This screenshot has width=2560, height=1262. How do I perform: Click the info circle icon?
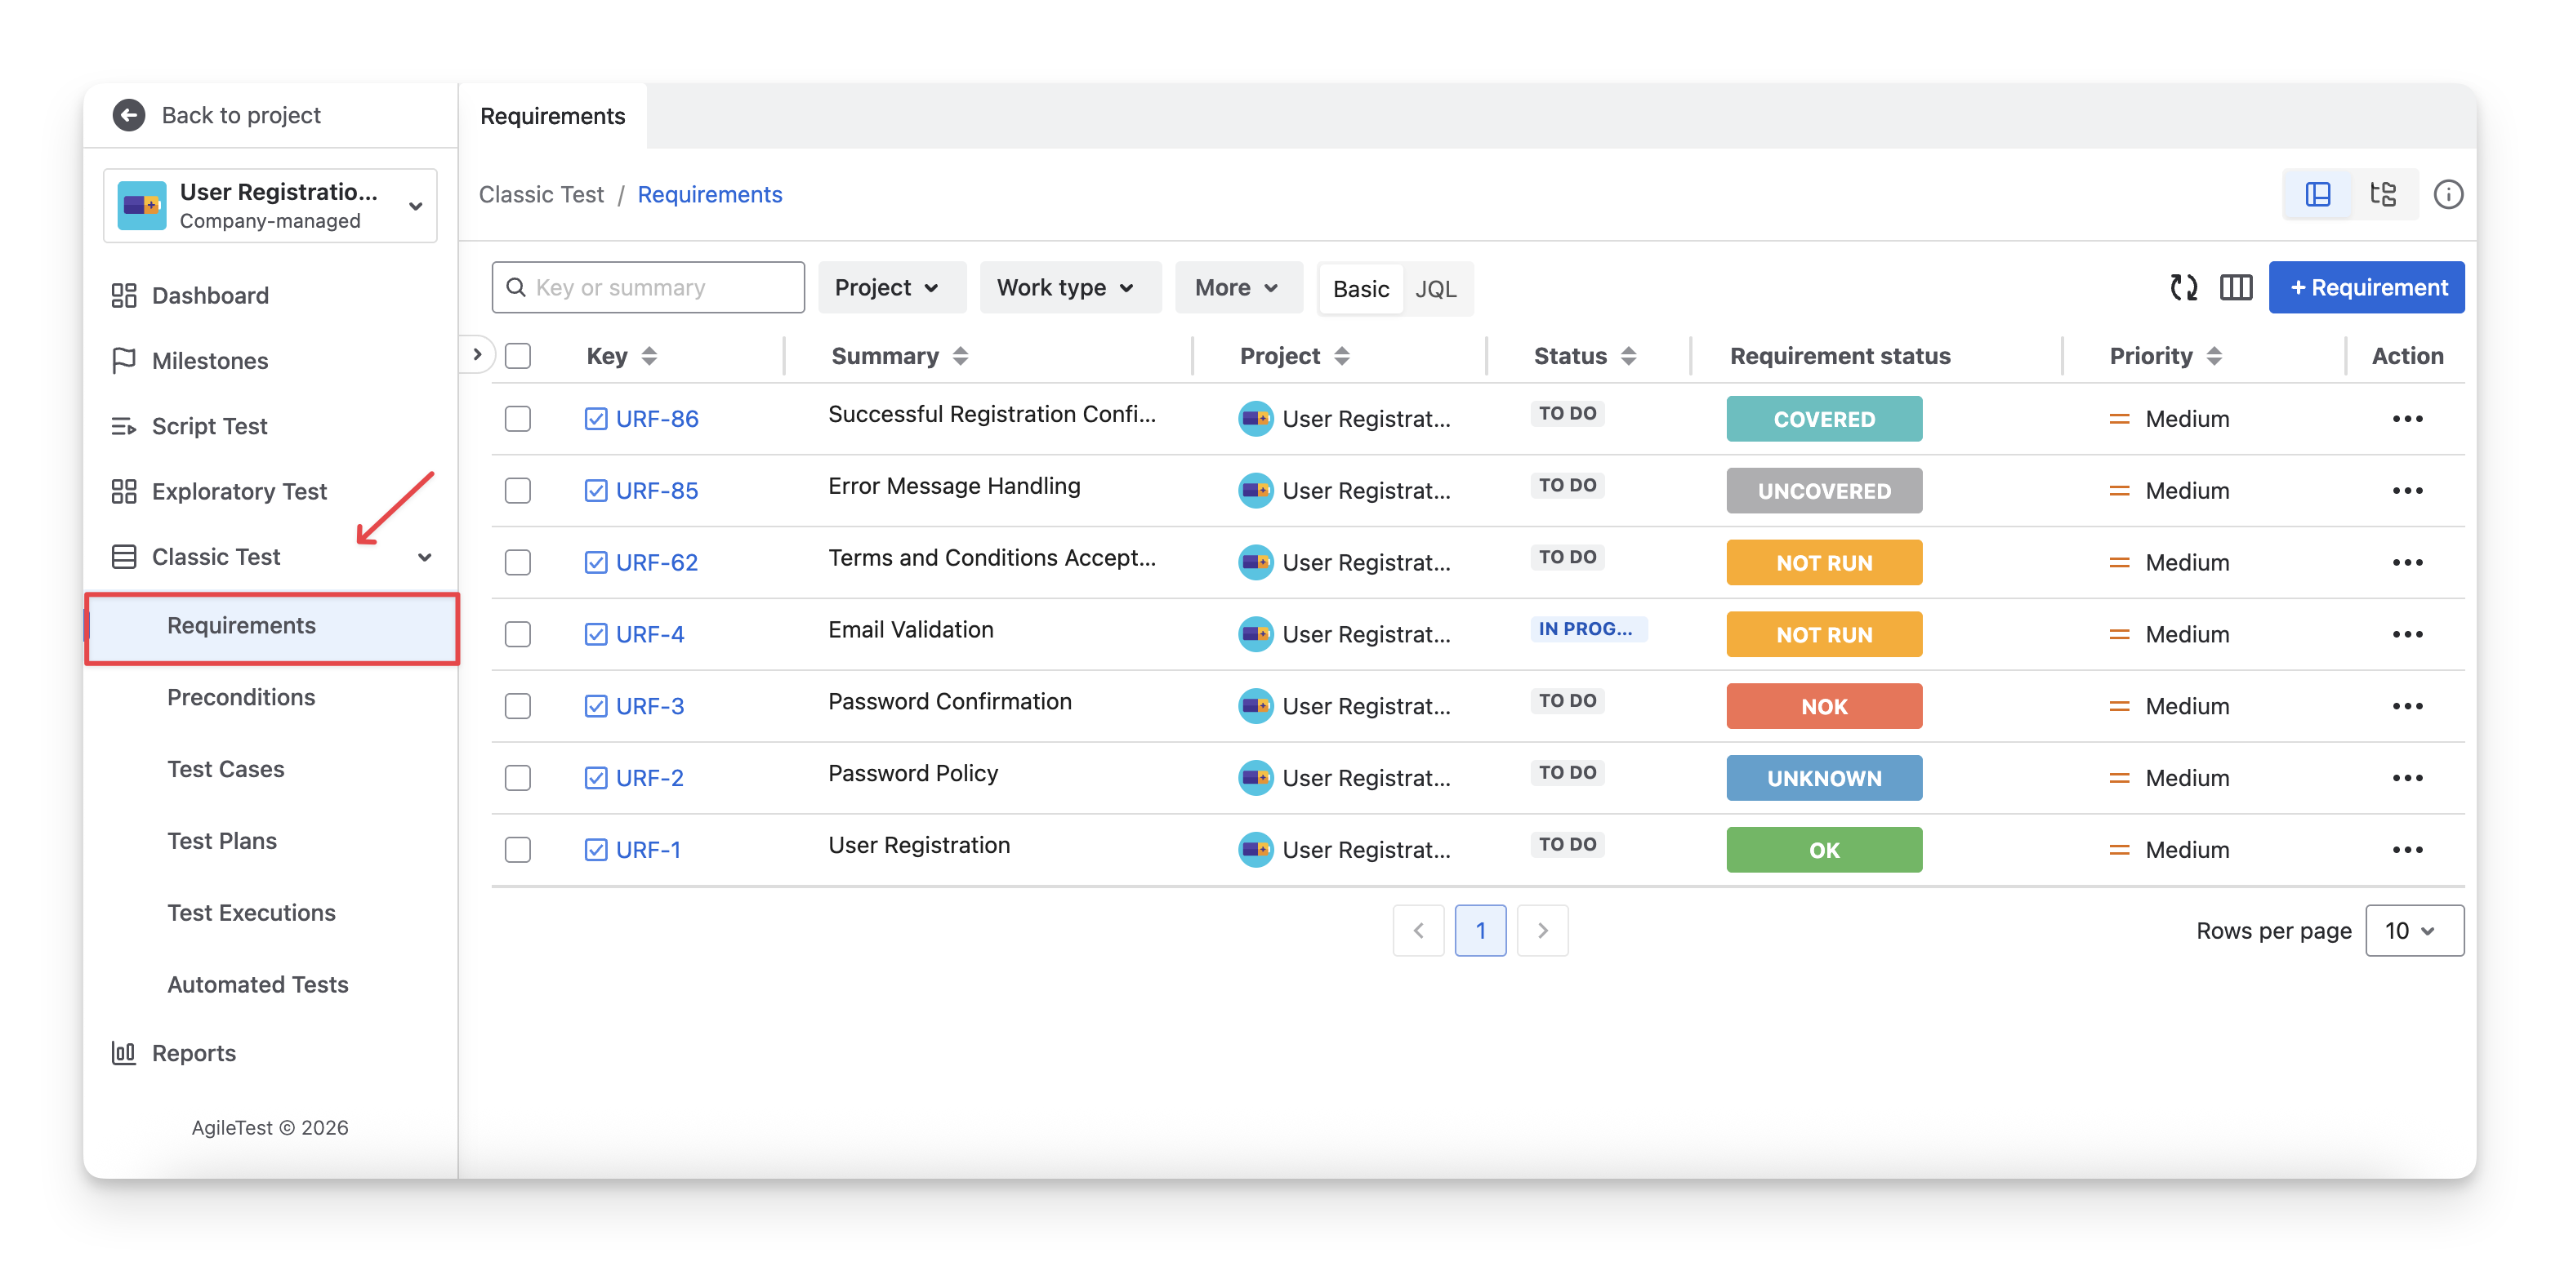pyautogui.click(x=2448, y=194)
